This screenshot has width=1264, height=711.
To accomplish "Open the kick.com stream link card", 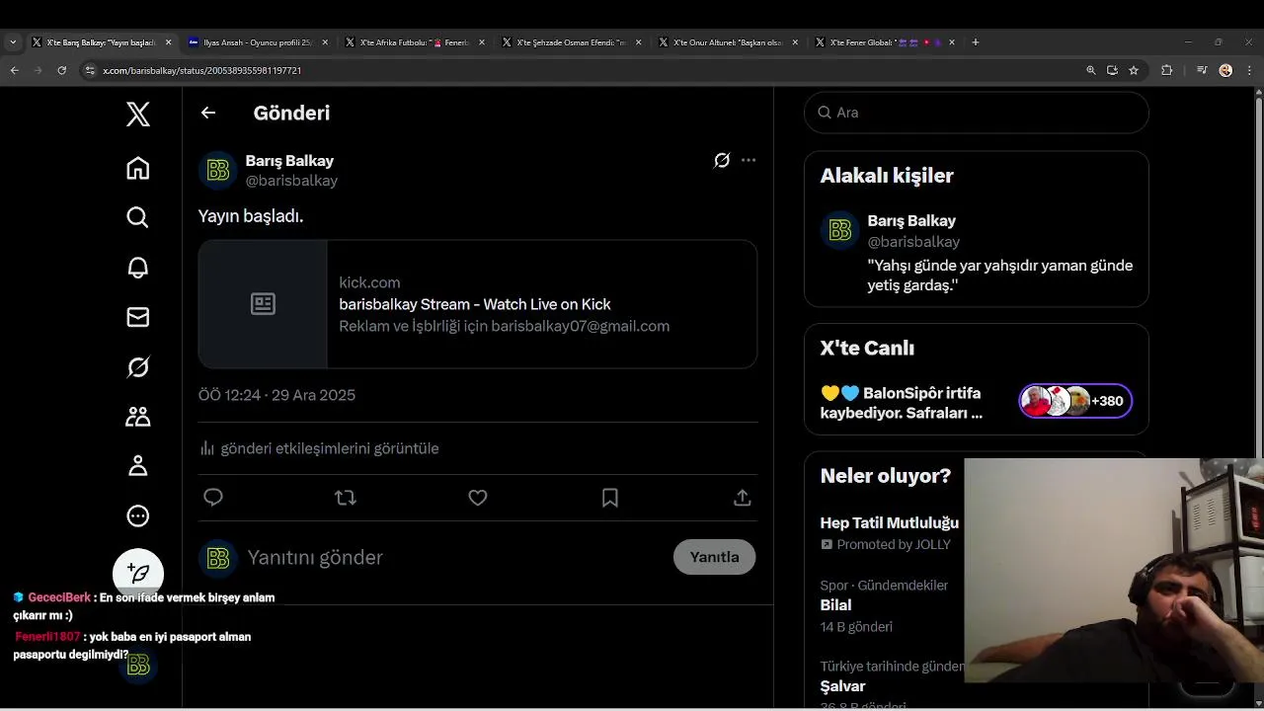I will pos(478,304).
